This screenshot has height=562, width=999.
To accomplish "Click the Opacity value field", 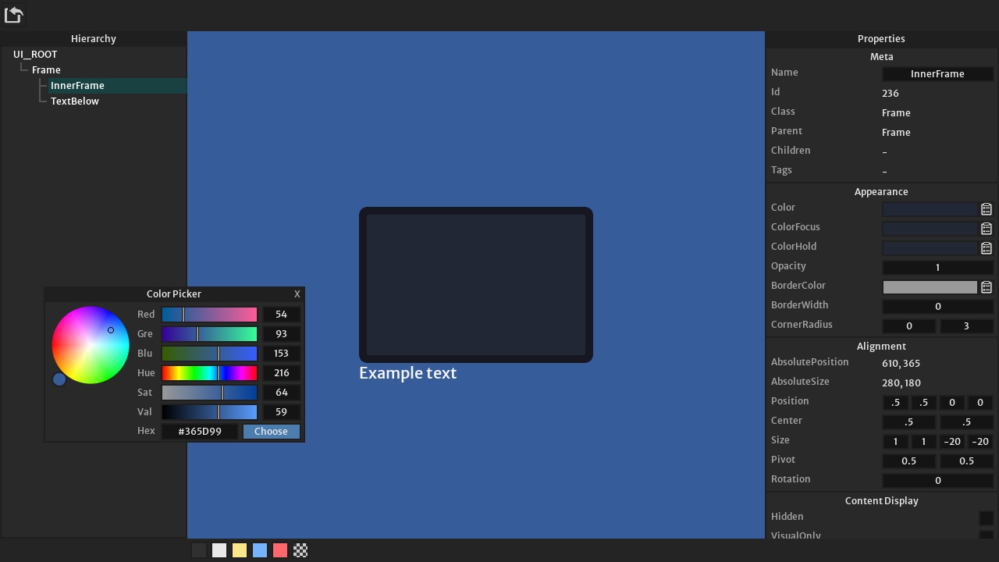I will pos(937,268).
